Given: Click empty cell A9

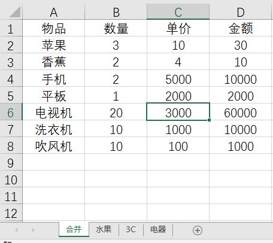Looking at the screenshot, I should 54,162.
